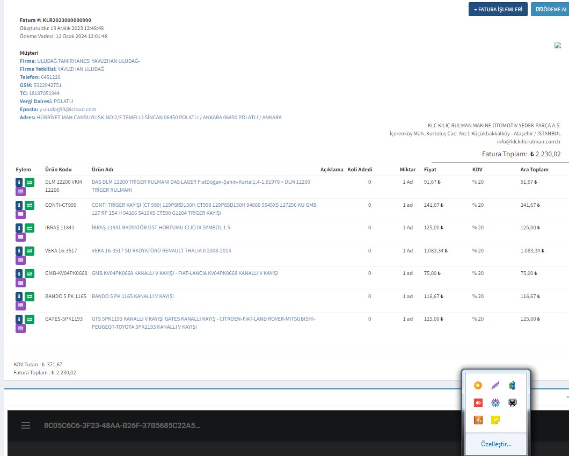569x456 pixels.
Task: Open AnyDesk red tray icon
Action: [478, 403]
